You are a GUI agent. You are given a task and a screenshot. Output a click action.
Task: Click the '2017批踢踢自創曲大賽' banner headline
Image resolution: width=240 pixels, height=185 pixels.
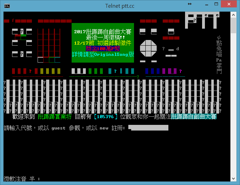tap(103, 32)
